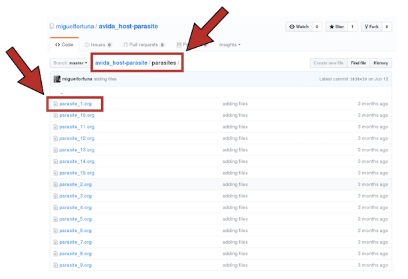Image resolution: width=408 pixels, height=279 pixels.
Task: Switch to the Issues tab
Action: click(x=98, y=45)
